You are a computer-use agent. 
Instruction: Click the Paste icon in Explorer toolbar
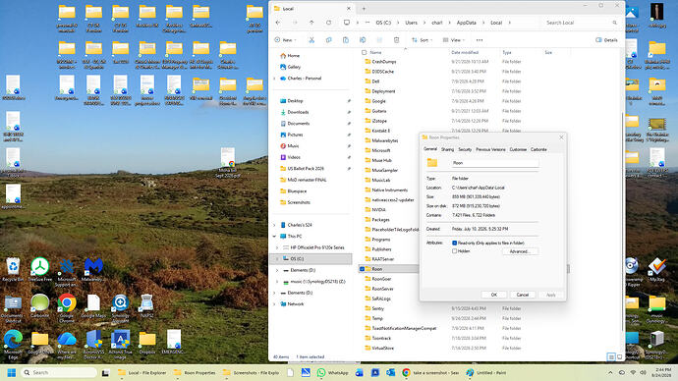[346, 40]
